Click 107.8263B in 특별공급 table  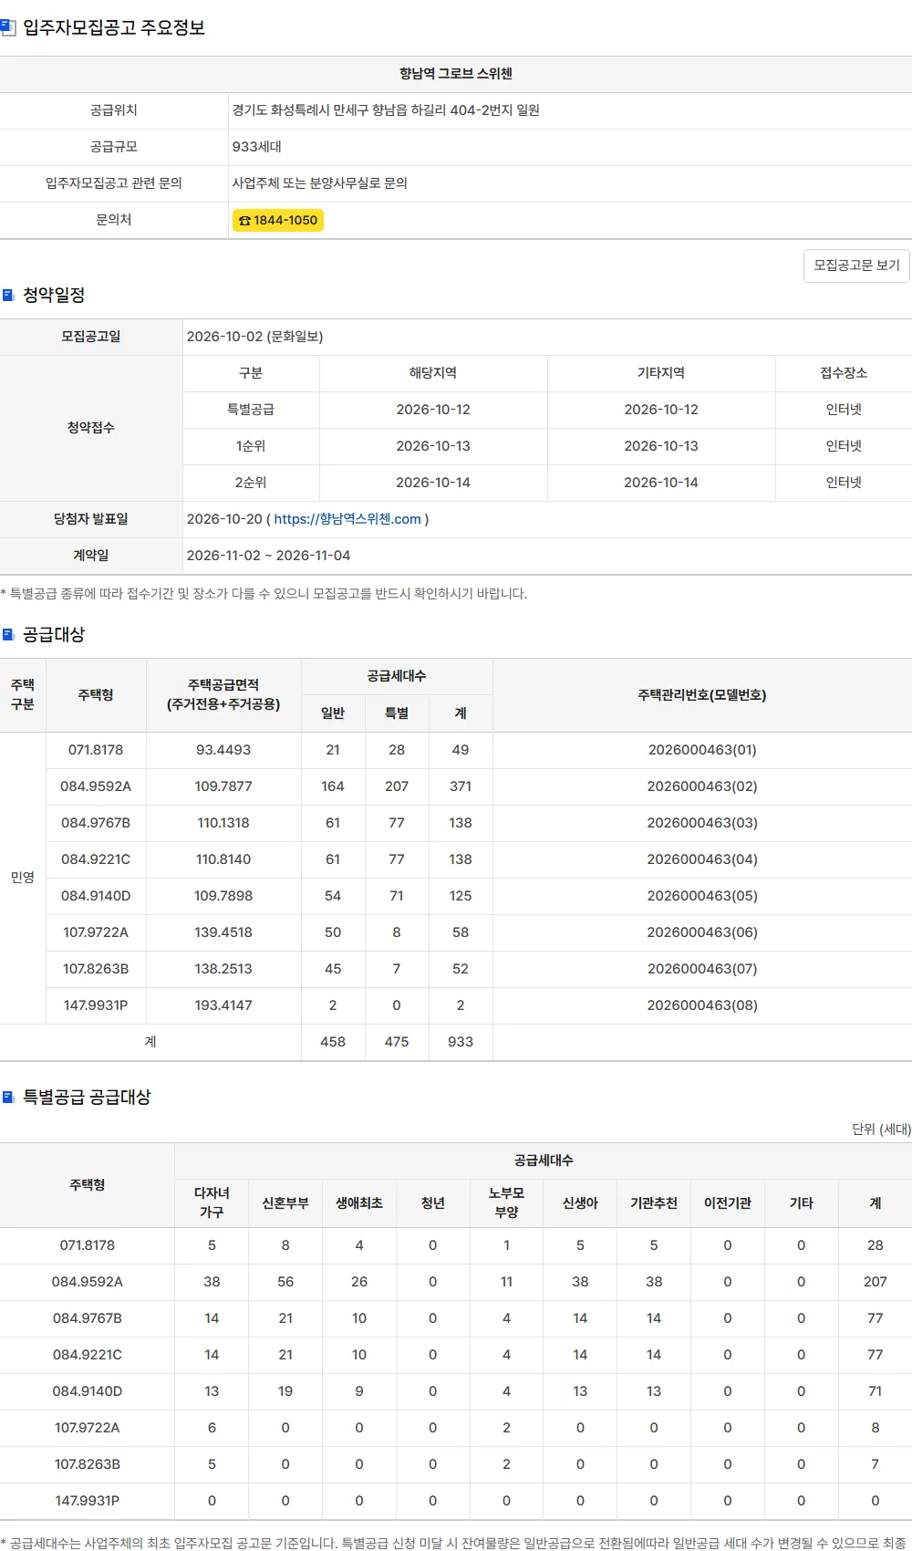(x=88, y=1464)
